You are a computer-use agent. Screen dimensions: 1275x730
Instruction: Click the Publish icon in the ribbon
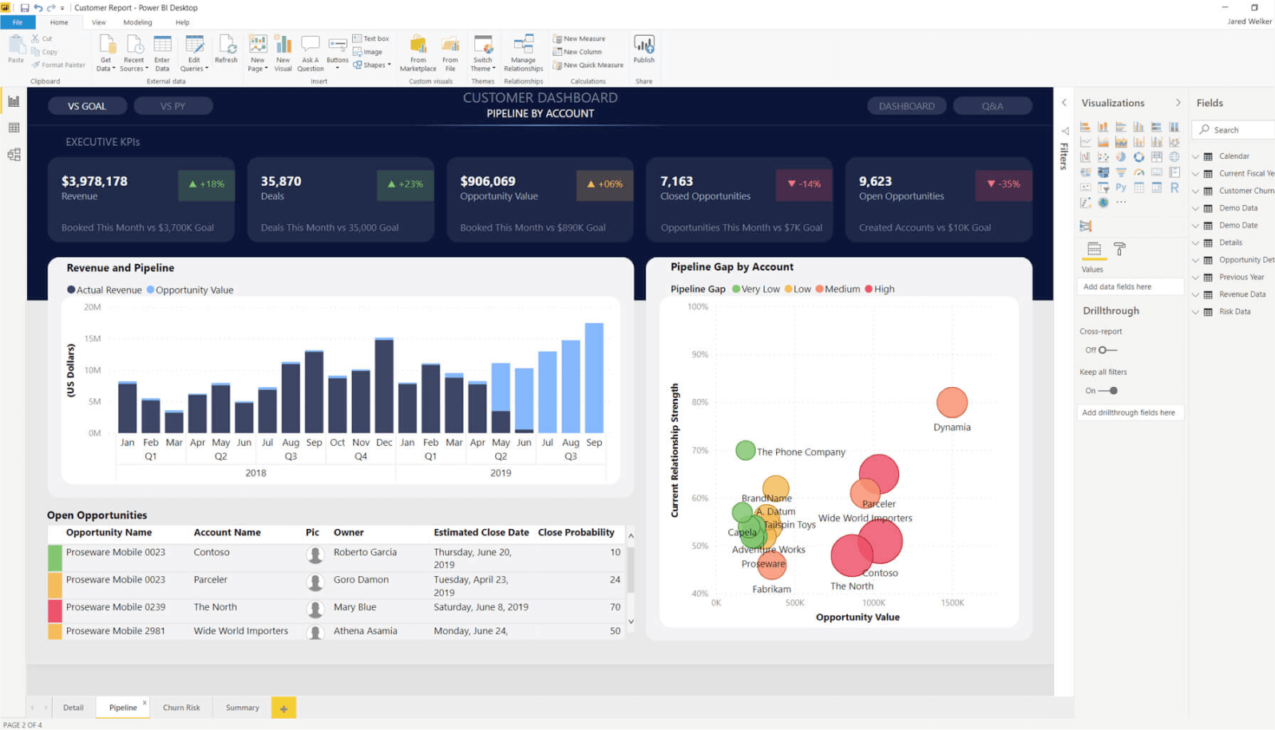coord(643,49)
